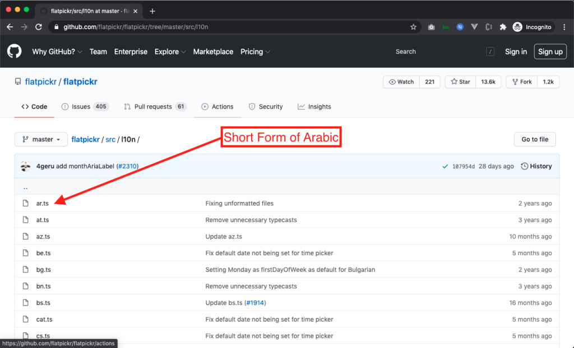Open the bn.ts file
The height and width of the screenshot is (348, 574).
(43, 286)
